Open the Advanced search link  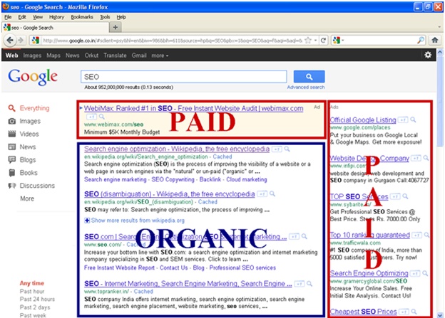306,88
